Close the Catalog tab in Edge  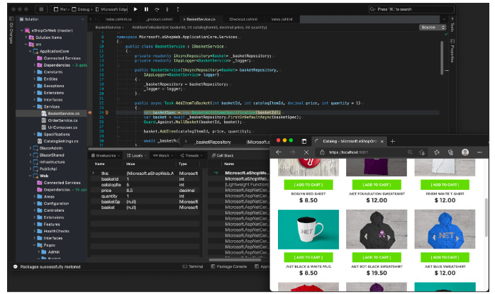pos(382,141)
